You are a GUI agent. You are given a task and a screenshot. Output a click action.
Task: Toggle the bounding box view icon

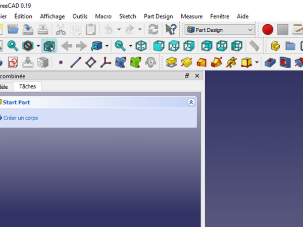tap(49, 46)
